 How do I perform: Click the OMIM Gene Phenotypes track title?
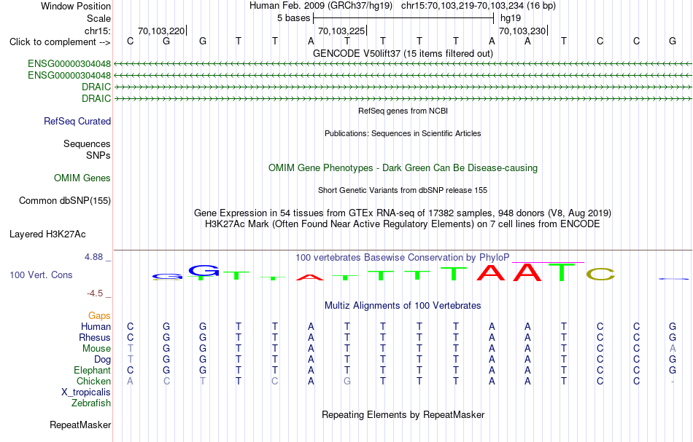coord(403,167)
